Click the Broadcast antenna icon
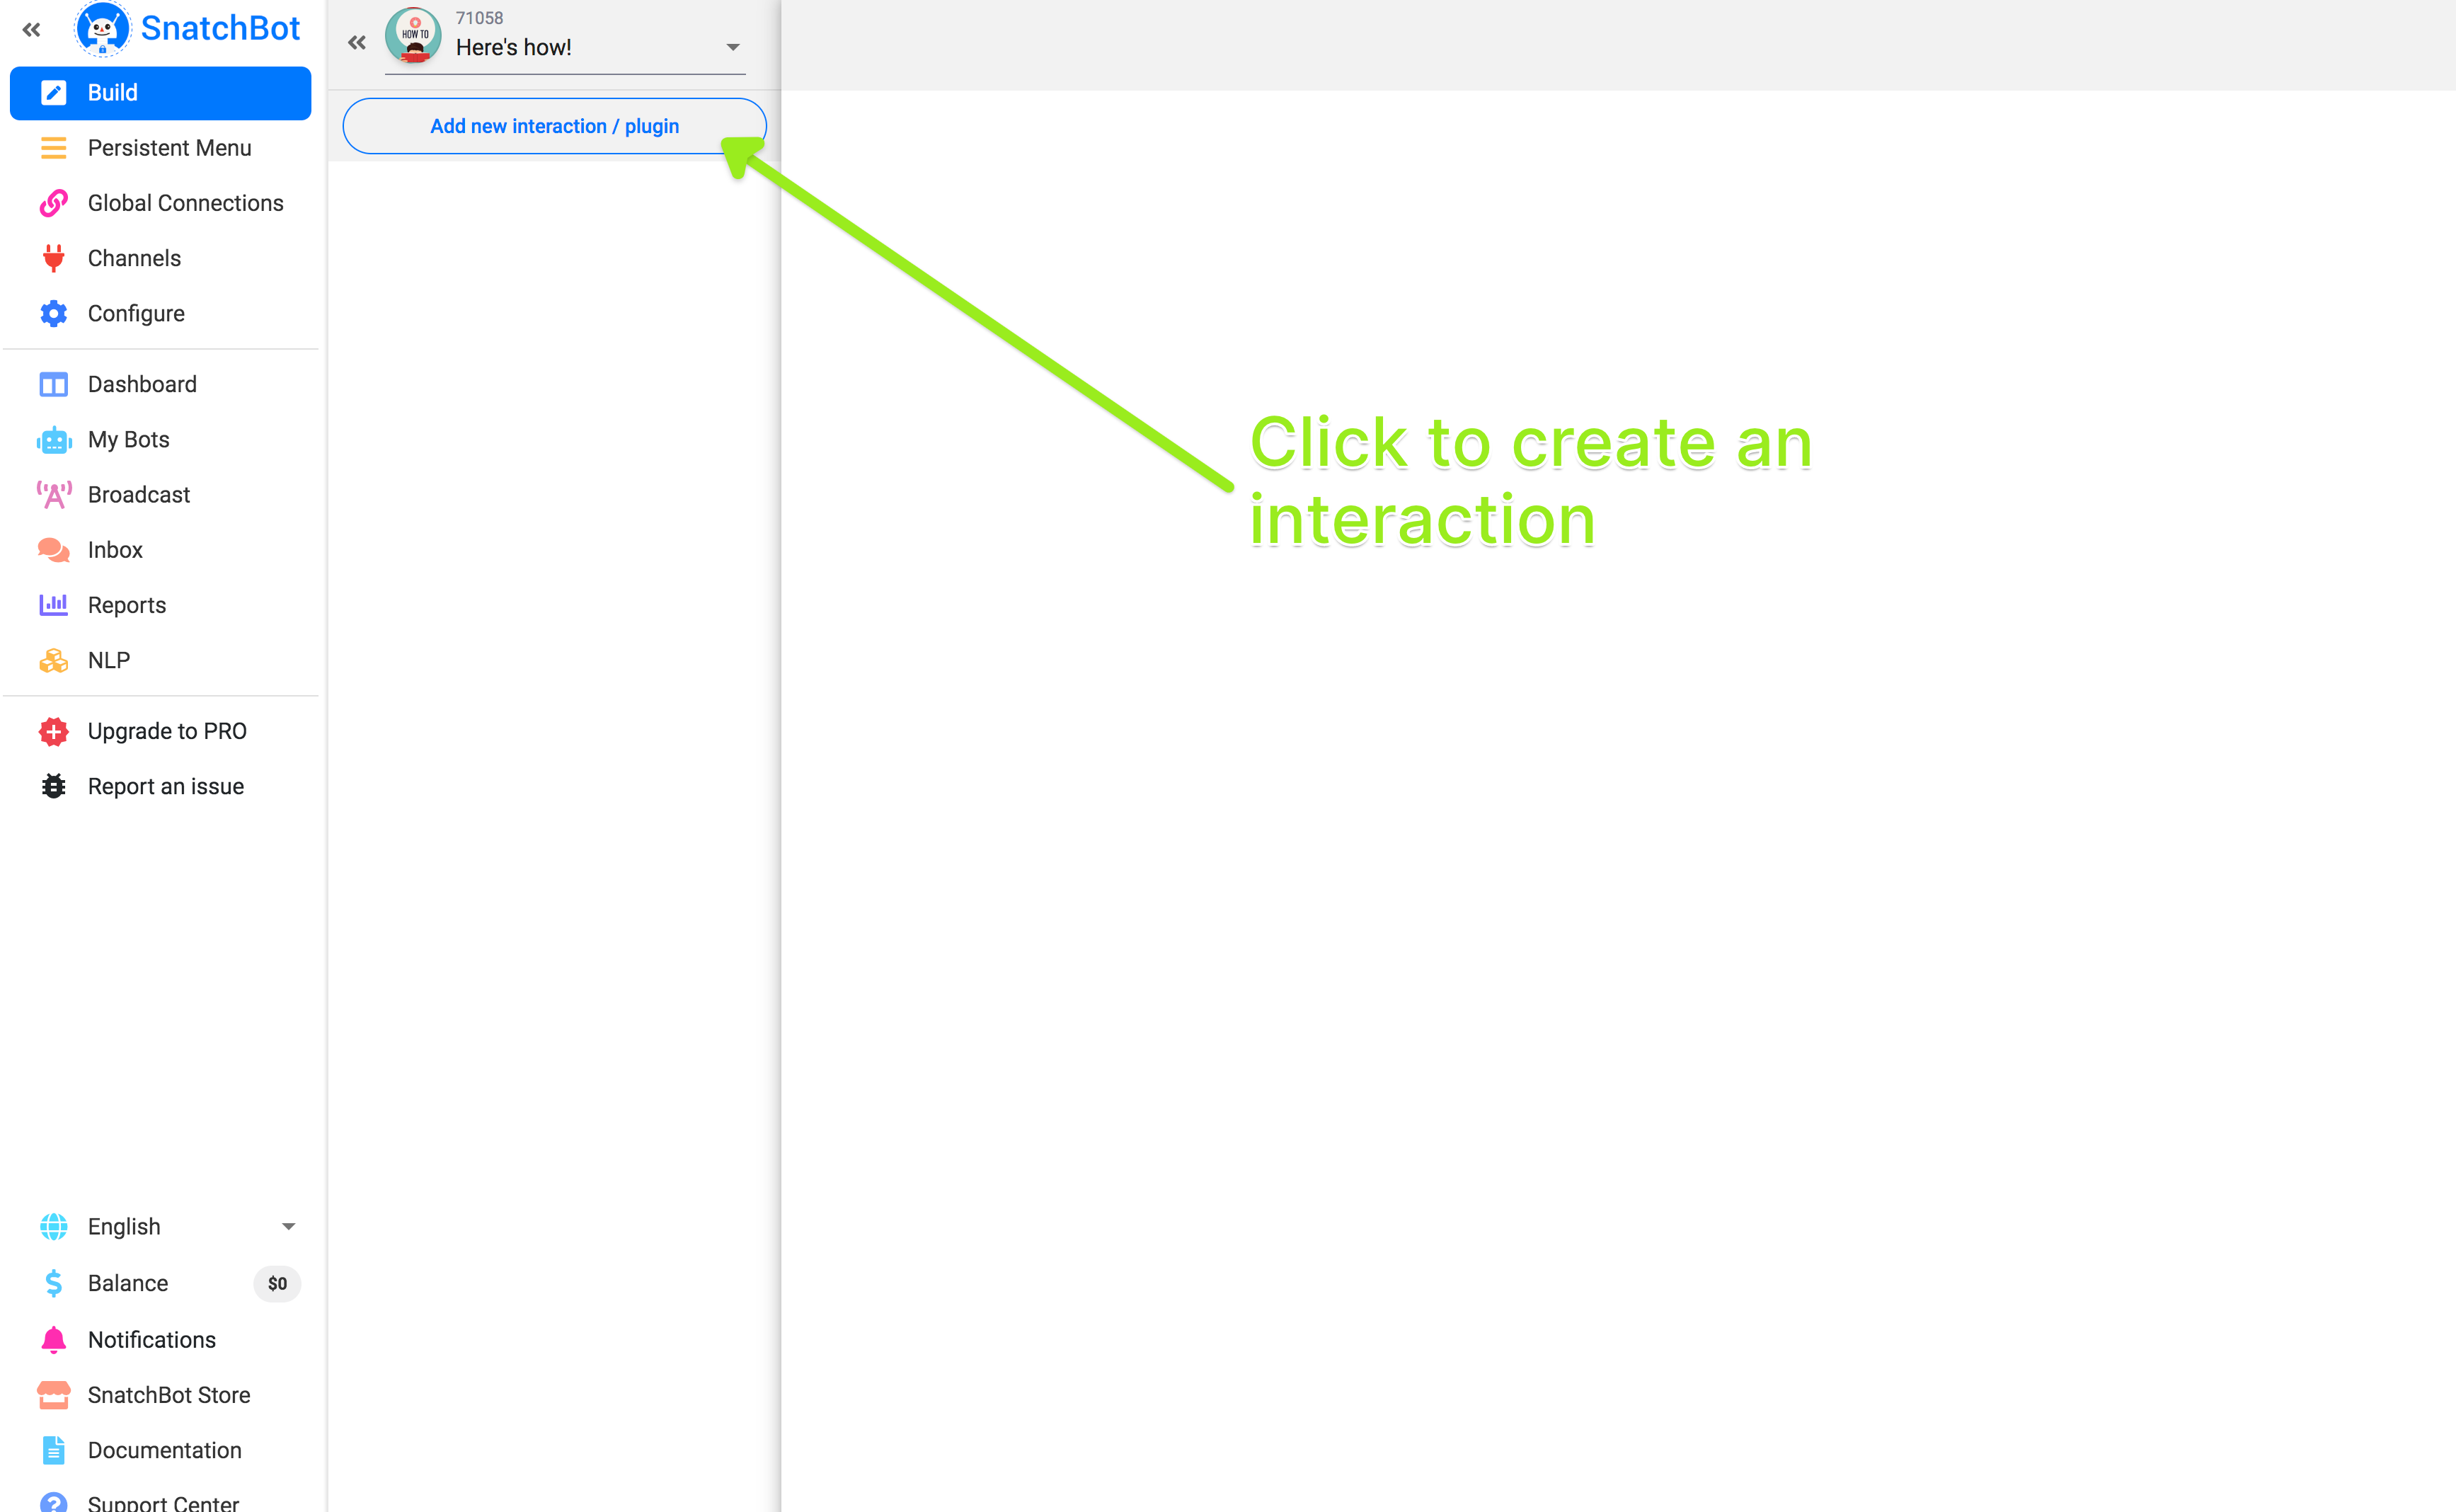Screen dimensions: 2456x1512 (54, 495)
